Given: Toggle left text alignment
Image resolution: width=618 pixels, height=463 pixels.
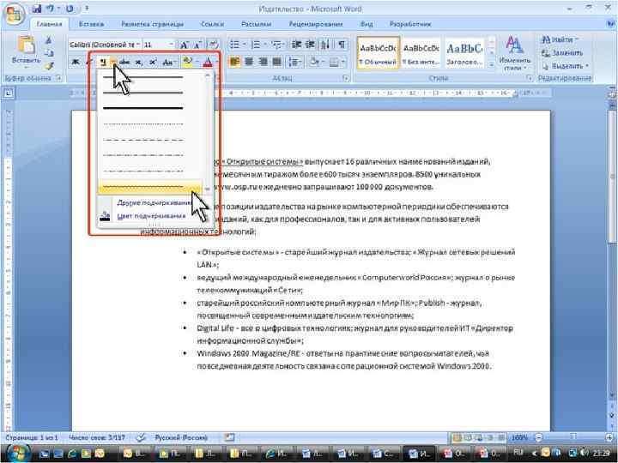Looking at the screenshot, I should (234, 62).
